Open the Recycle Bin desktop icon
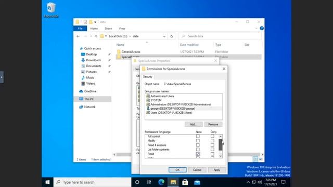333x187 pixels. (51, 10)
